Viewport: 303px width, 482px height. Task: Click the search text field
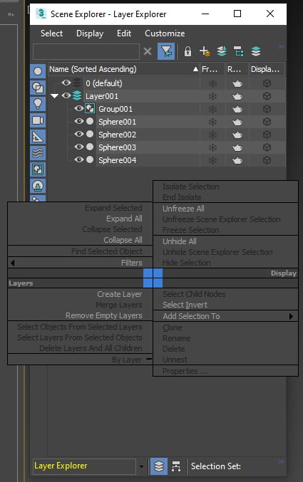(x=86, y=51)
